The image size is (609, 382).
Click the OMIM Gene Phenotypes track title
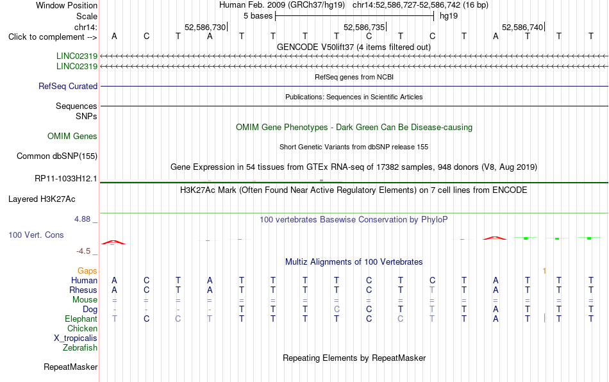[354, 128]
